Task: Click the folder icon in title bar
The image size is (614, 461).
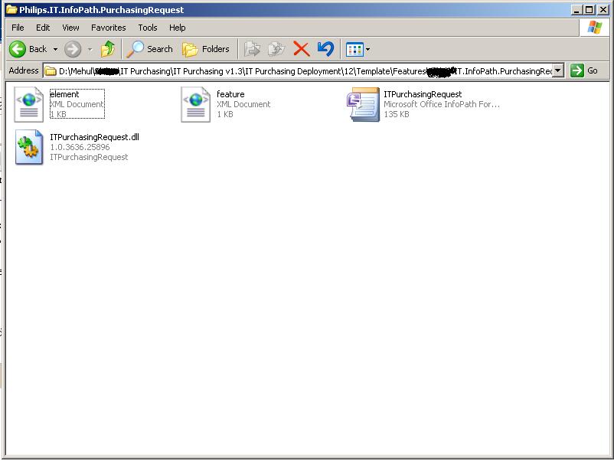Action: tap(11, 9)
